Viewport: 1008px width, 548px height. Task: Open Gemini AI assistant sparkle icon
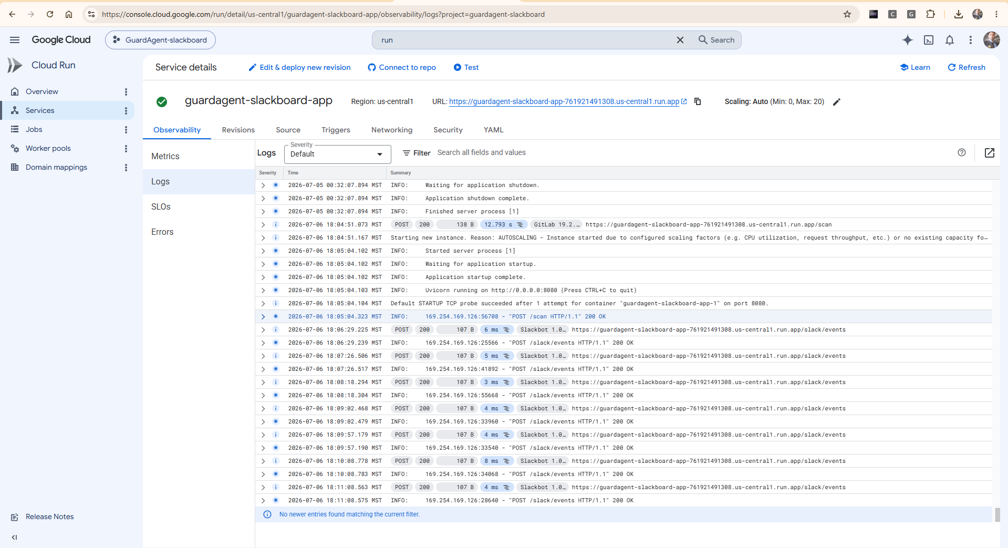click(x=908, y=40)
